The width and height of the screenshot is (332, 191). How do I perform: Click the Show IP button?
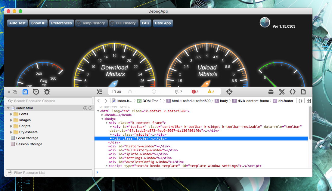click(38, 23)
